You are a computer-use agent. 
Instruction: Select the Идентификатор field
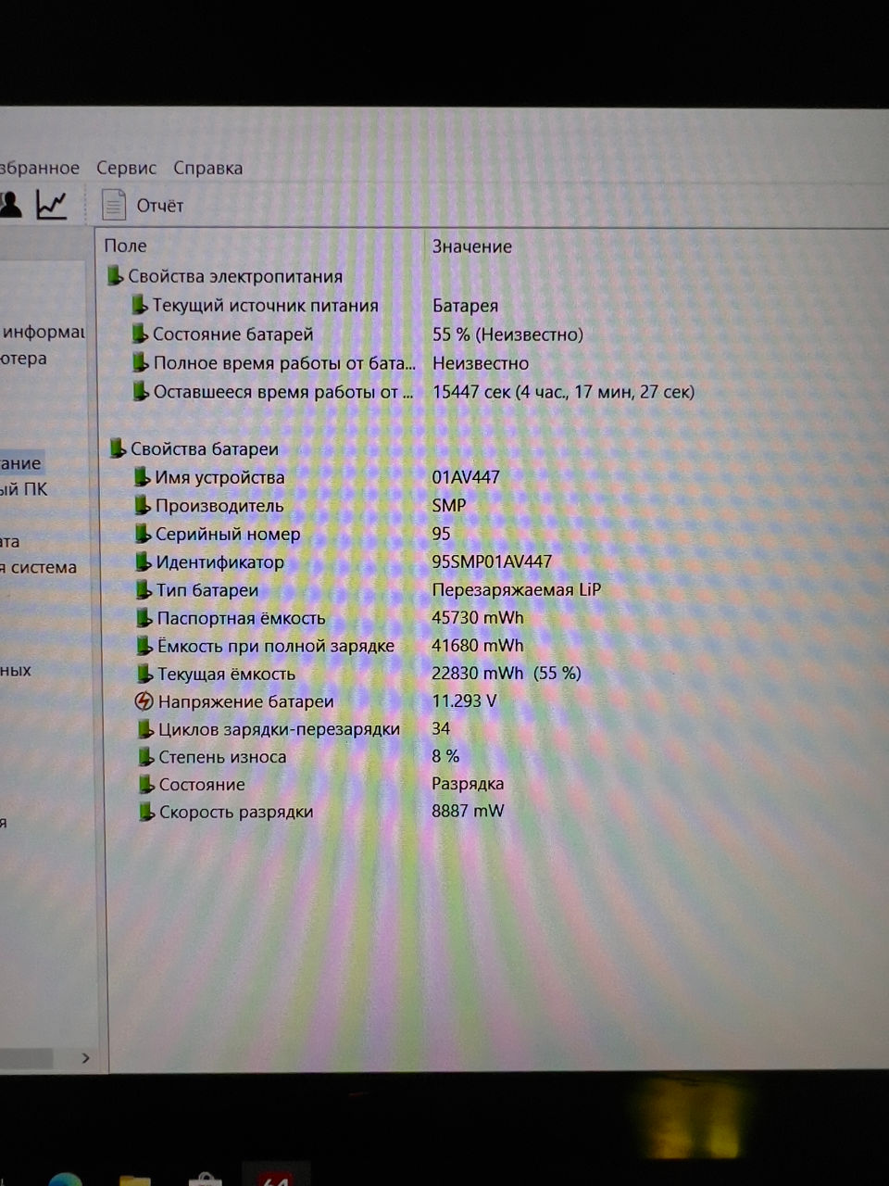tap(220, 561)
